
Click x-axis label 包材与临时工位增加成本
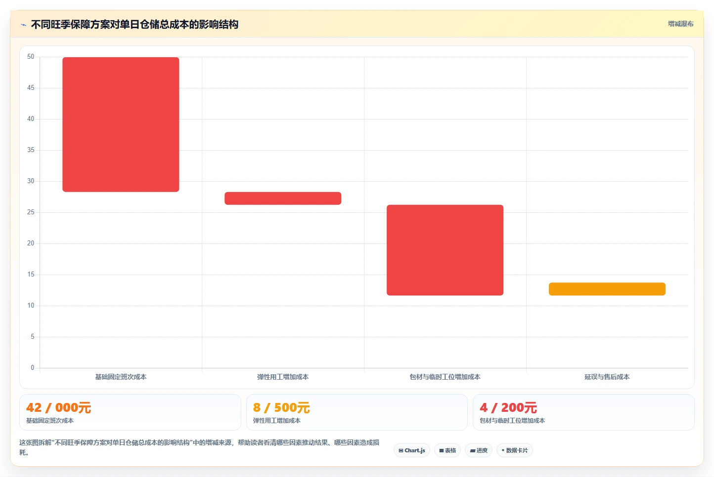point(445,377)
